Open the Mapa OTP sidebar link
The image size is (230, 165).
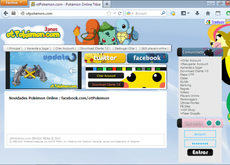[x=187, y=75]
